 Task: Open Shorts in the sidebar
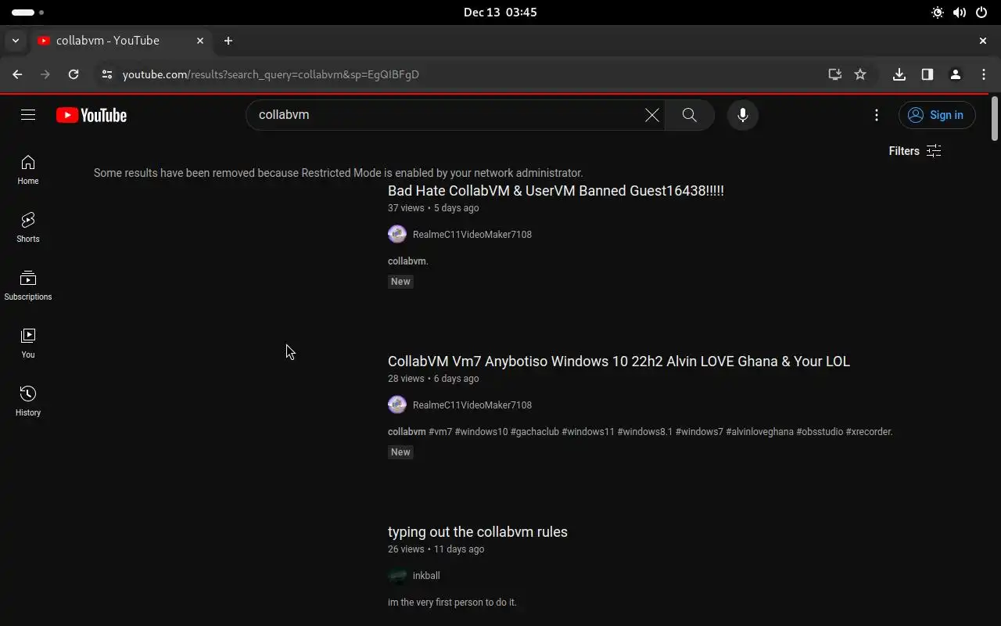(x=28, y=228)
